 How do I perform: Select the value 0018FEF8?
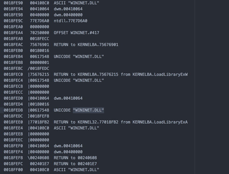tap(39, 116)
